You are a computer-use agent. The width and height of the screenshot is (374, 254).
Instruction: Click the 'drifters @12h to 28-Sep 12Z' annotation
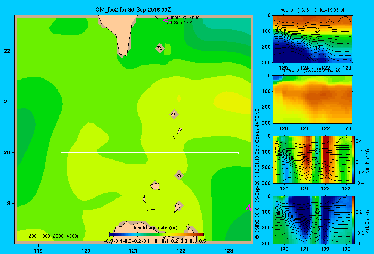(x=183, y=20)
